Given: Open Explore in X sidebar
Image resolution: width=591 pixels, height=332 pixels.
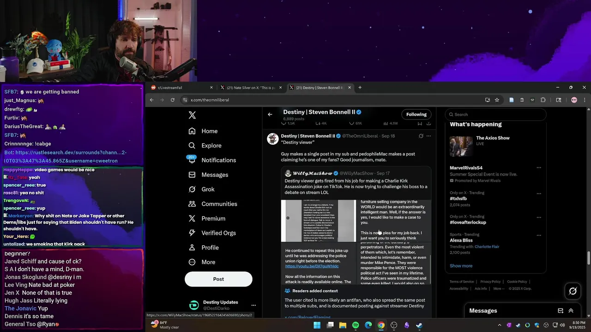Looking at the screenshot, I should point(205,146).
